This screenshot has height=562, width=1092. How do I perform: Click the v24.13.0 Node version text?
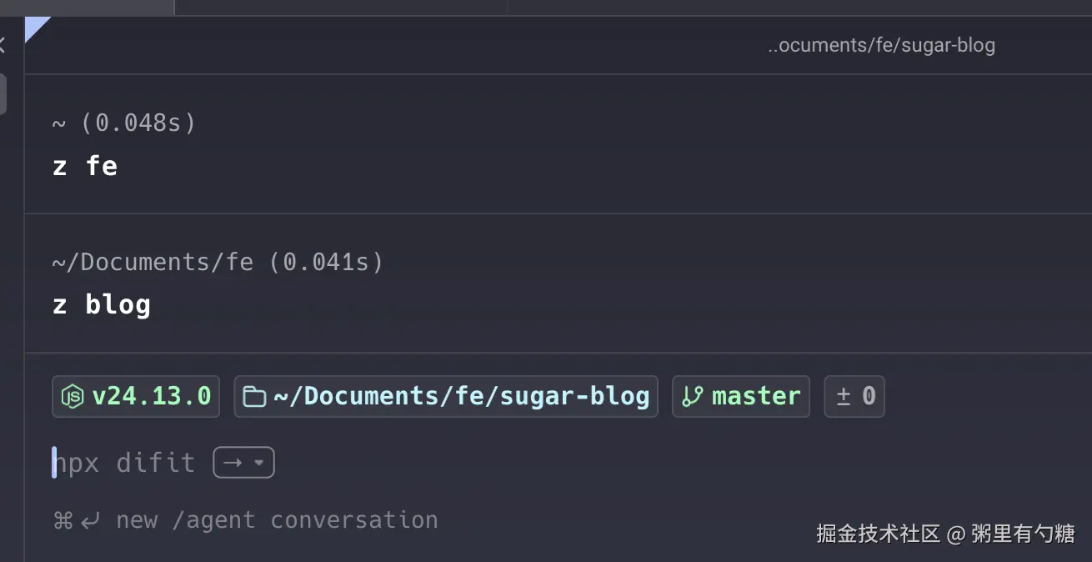pyautogui.click(x=151, y=397)
